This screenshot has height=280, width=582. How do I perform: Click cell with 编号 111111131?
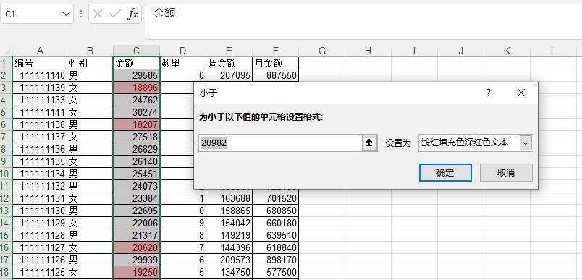point(40,198)
